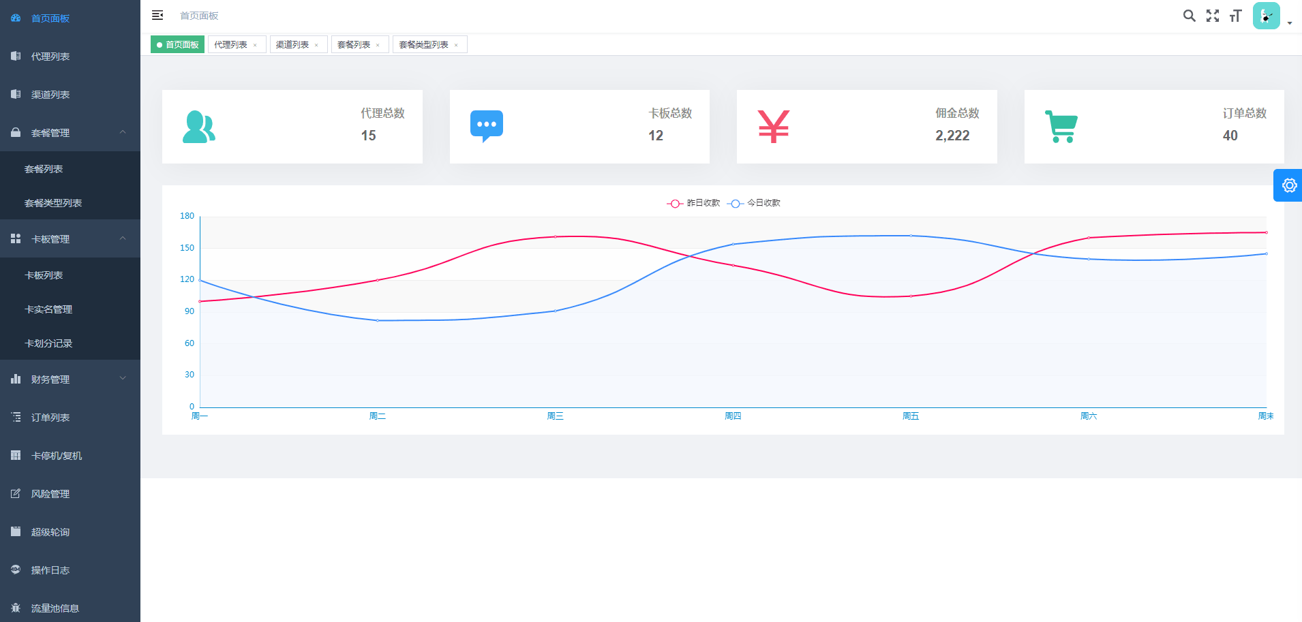Click the shopping cart order total icon
Screen dimensions: 1302x622
[x=1061, y=127]
